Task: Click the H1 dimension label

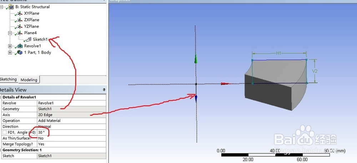Action: [279, 53]
